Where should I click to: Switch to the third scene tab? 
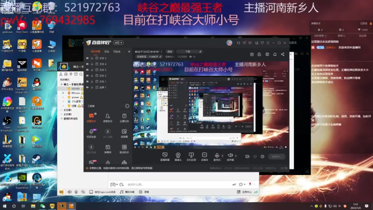[x=117, y=51]
